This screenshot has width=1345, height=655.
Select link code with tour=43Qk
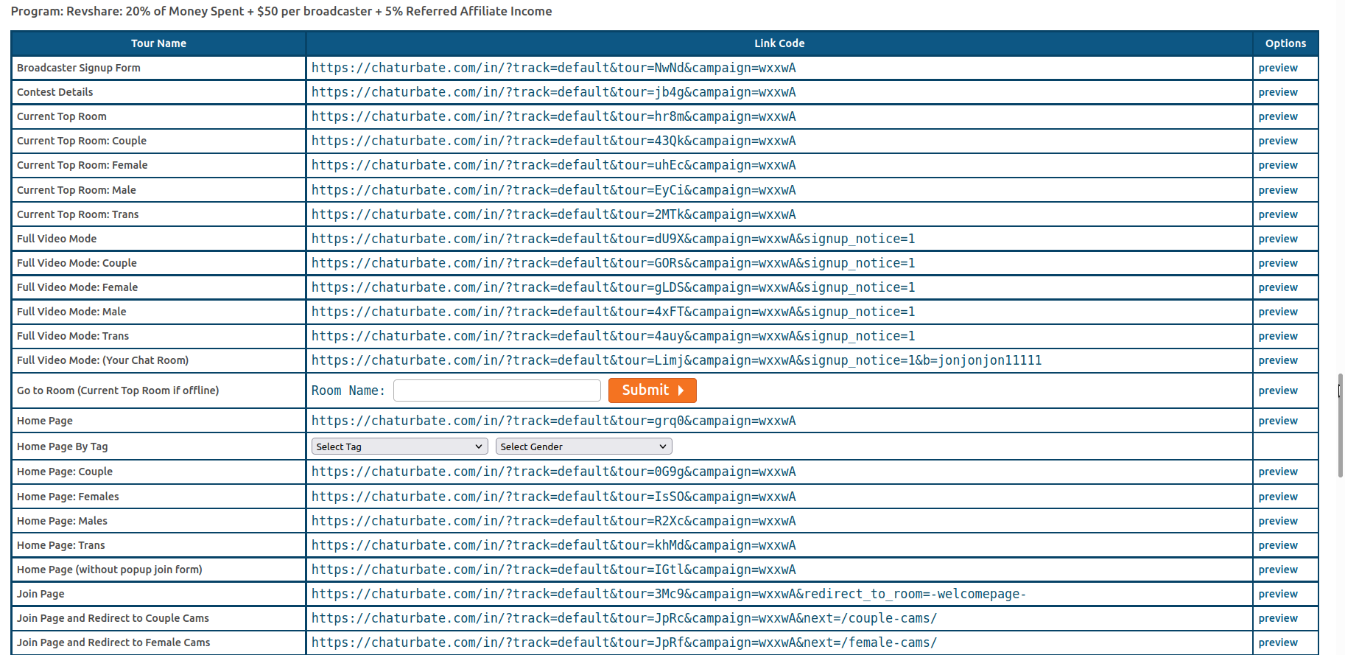tap(553, 141)
